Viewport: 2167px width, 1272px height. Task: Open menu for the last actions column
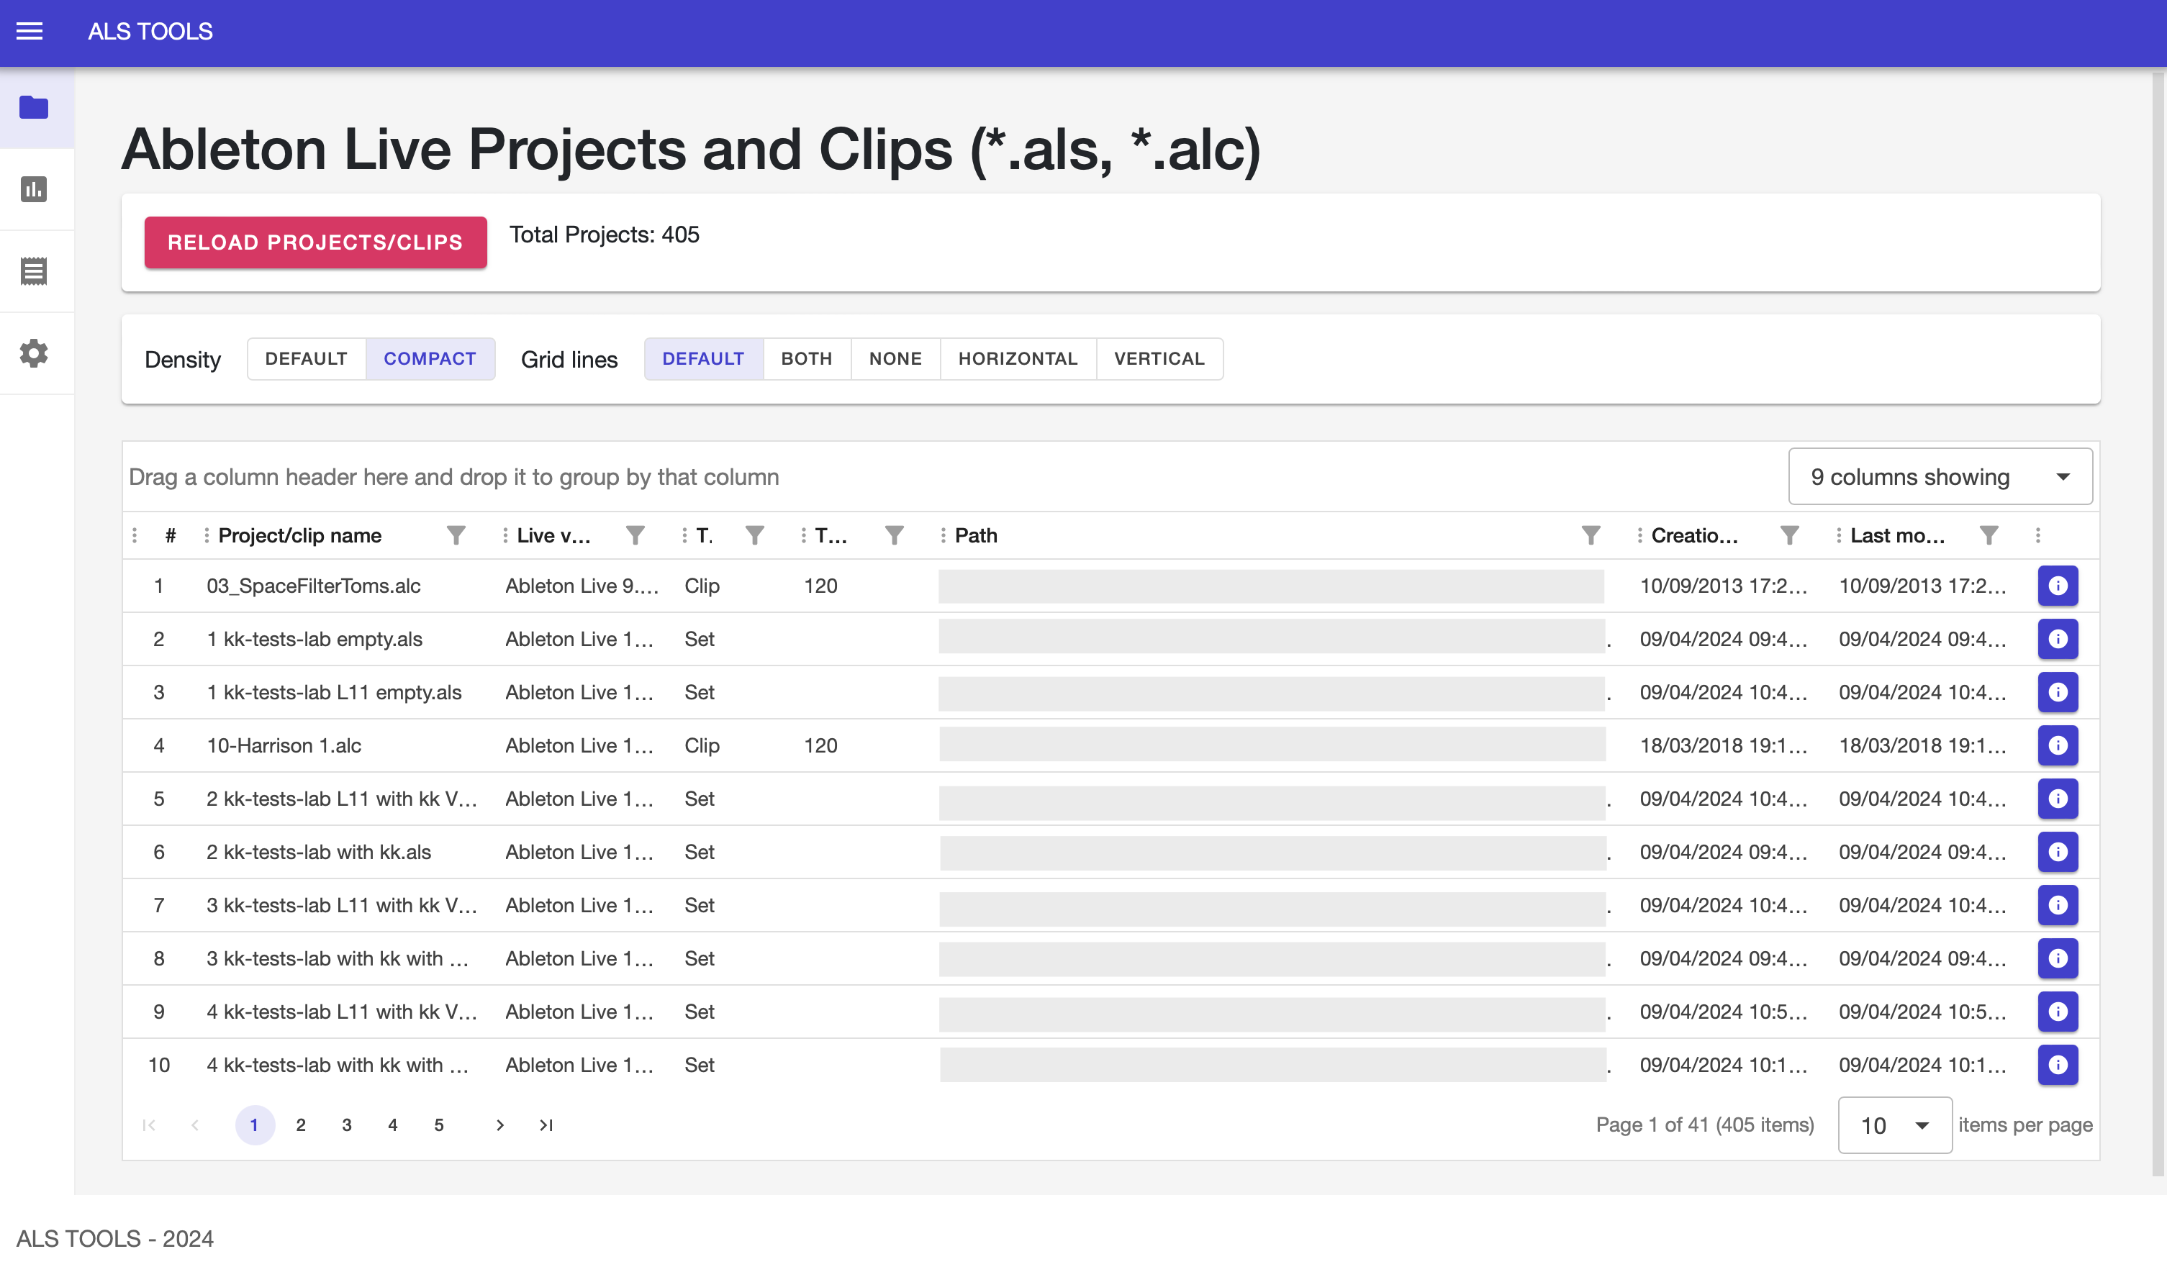pos(2038,535)
